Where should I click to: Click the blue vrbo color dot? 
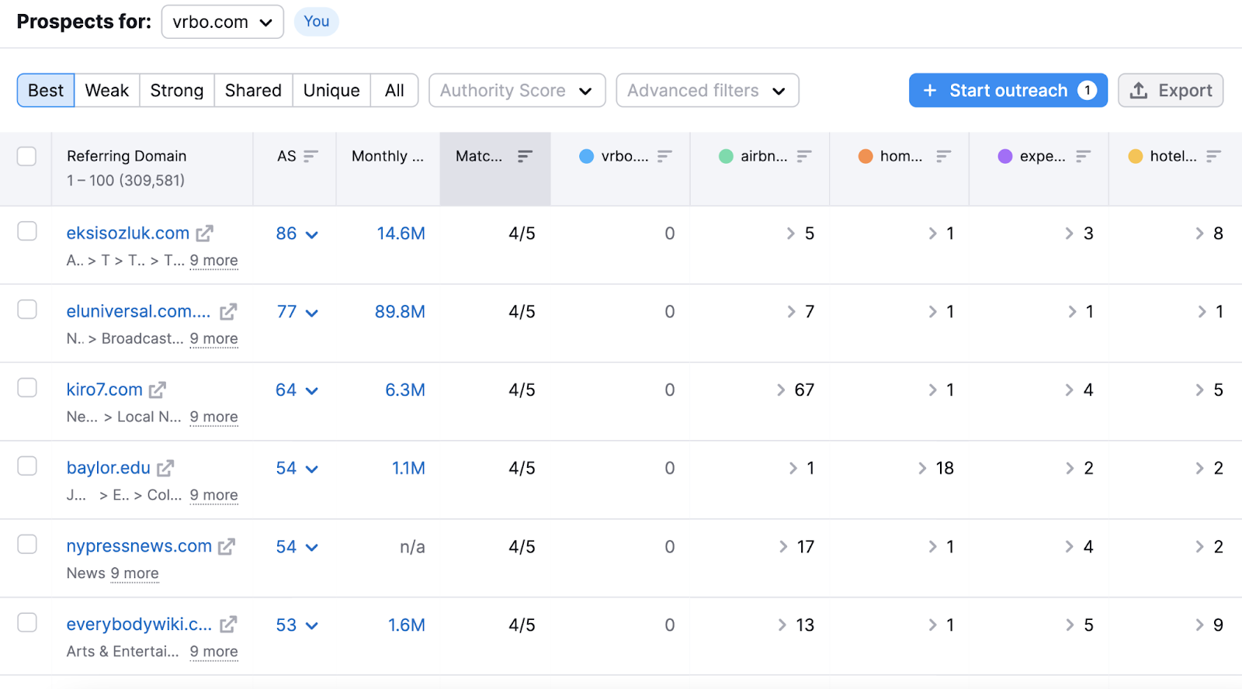point(587,156)
